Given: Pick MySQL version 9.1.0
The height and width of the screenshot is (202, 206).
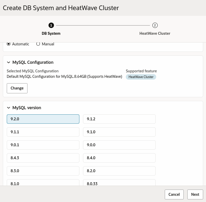Looking at the screenshot, I should pyautogui.click(x=119, y=132).
